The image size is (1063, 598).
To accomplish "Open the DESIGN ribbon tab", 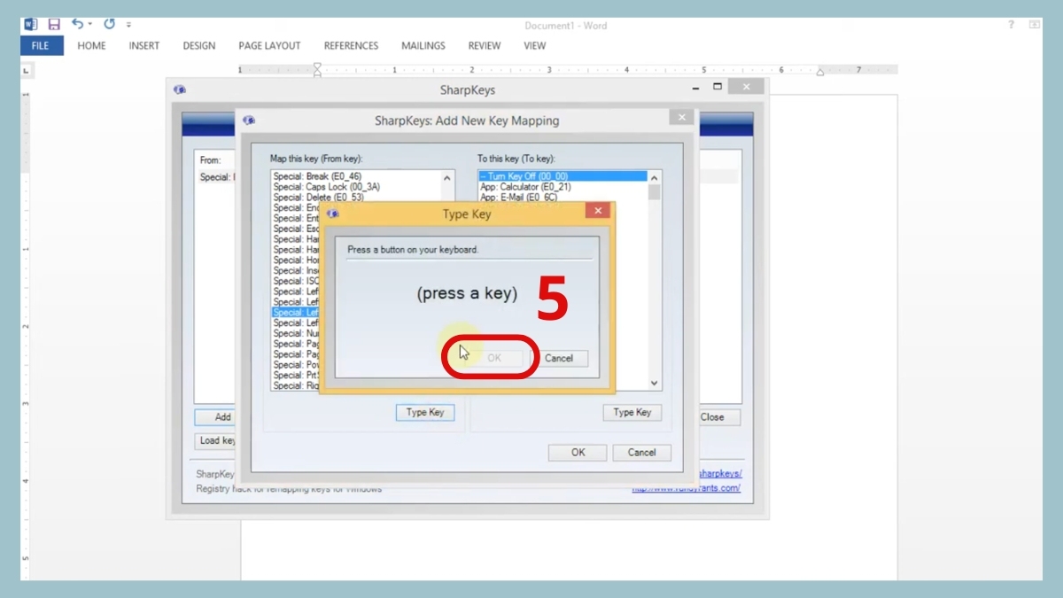I will (199, 46).
